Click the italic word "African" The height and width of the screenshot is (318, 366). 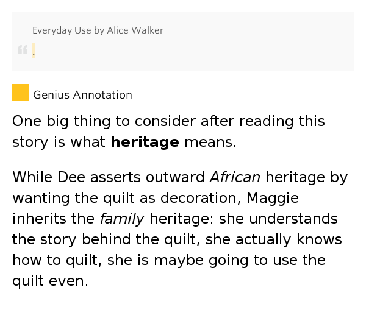pyautogui.click(x=235, y=177)
